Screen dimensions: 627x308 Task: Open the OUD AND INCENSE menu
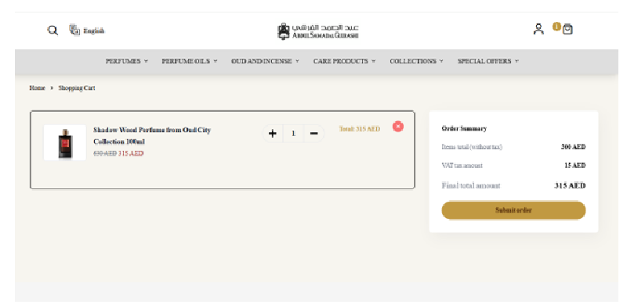pos(262,61)
